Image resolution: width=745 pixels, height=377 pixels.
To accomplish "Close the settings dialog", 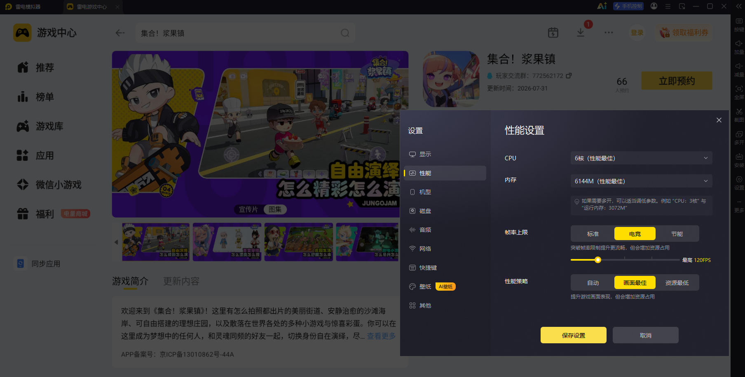I will [719, 120].
